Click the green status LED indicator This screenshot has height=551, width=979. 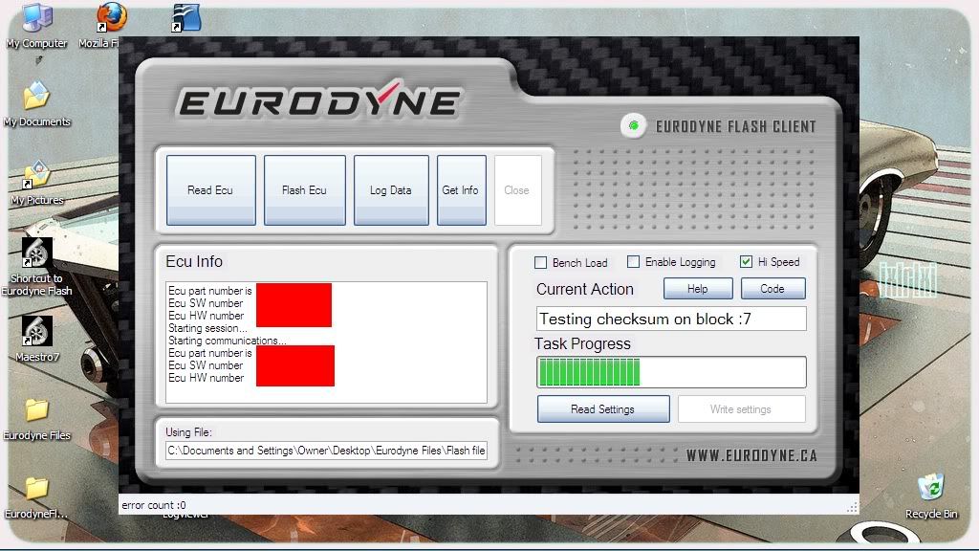point(633,126)
